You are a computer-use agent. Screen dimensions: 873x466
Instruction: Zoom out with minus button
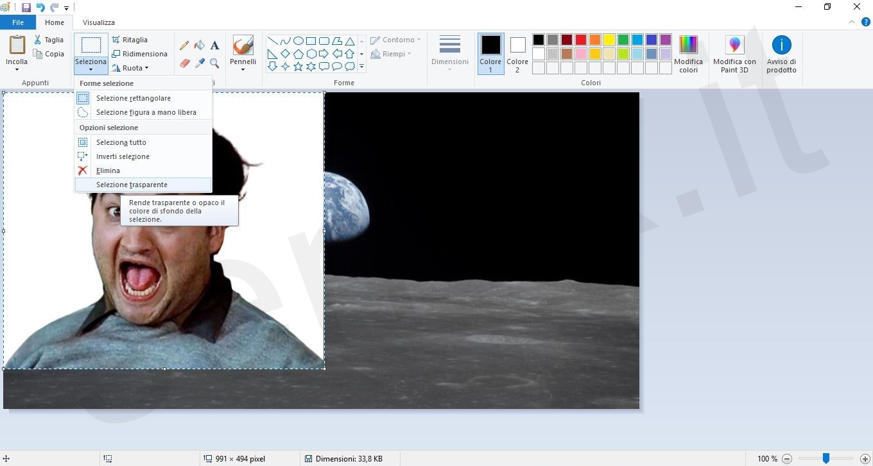coord(786,459)
